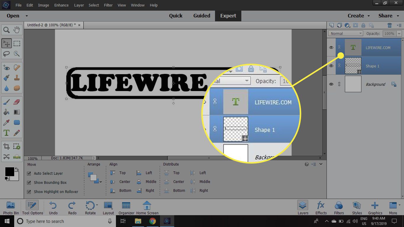Select the Brush tool
This screenshot has width=404, height=227.
pos(6,102)
